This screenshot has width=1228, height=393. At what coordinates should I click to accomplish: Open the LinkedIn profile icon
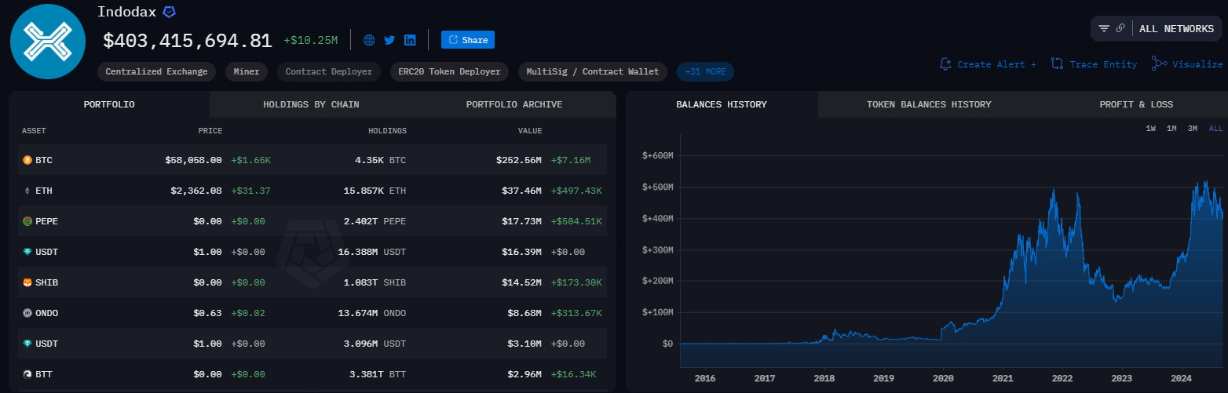click(x=410, y=40)
